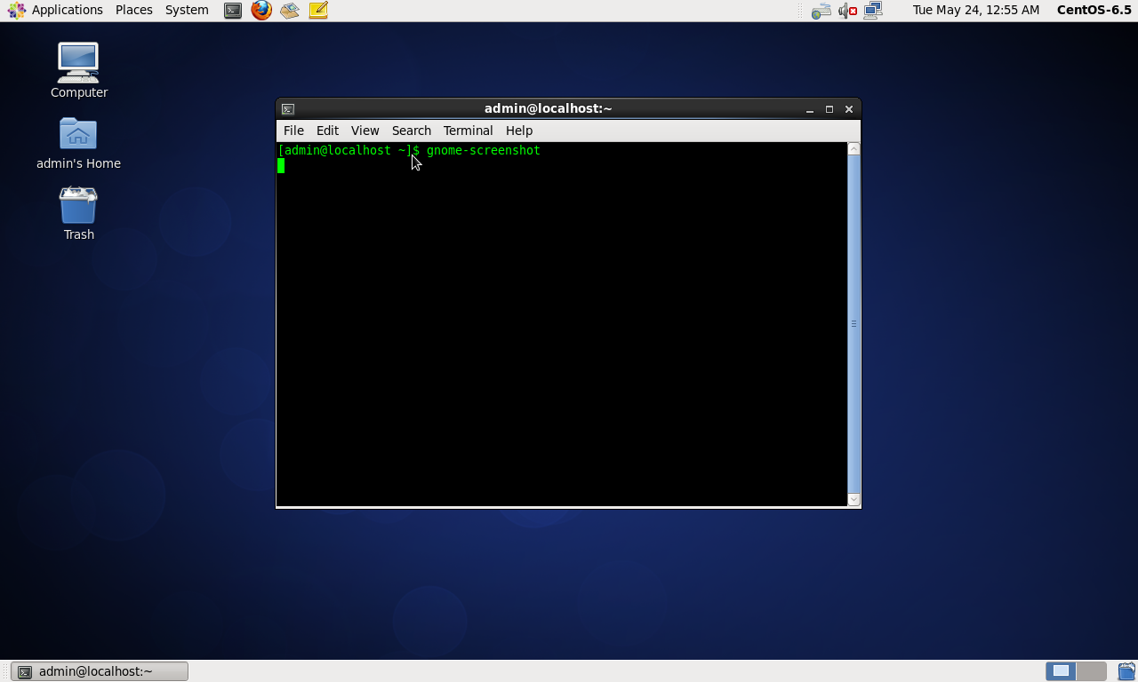1138x682 pixels.
Task: Open the terminal Search menu
Action: [x=411, y=131]
